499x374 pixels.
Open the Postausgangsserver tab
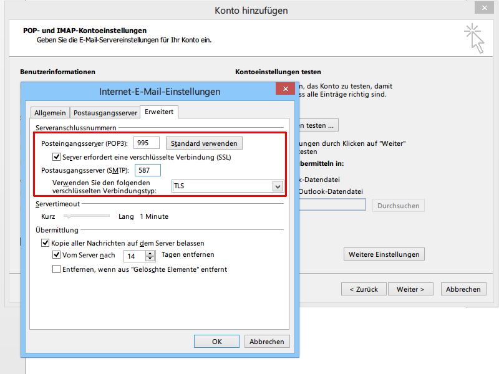point(105,113)
